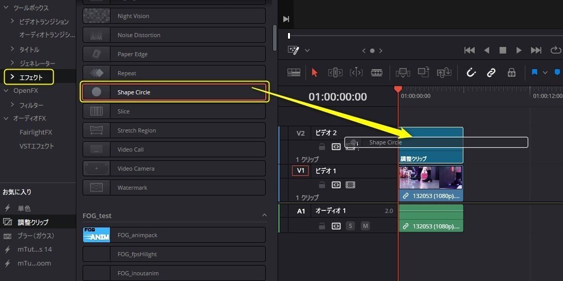Click the Insert Clip icon

tap(403, 73)
